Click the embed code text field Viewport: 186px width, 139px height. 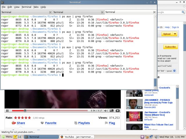[x=164, y=71]
